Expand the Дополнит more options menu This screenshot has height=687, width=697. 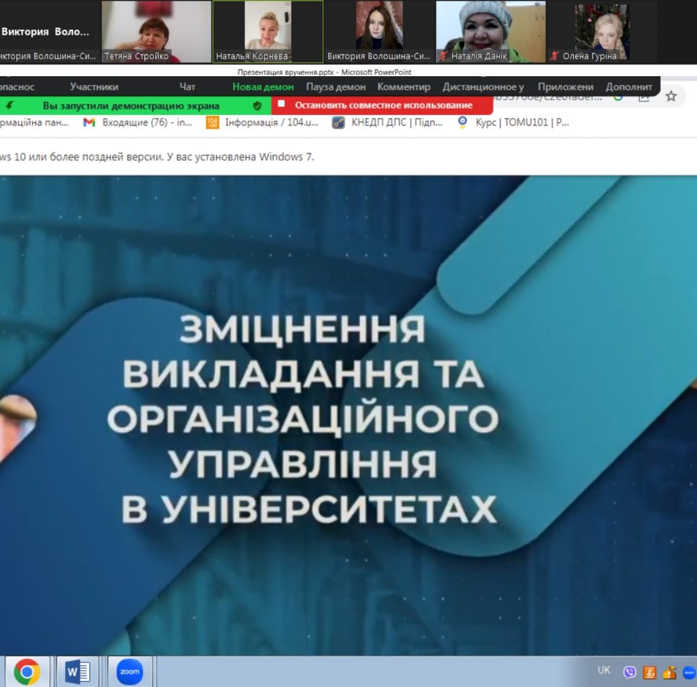coord(628,86)
